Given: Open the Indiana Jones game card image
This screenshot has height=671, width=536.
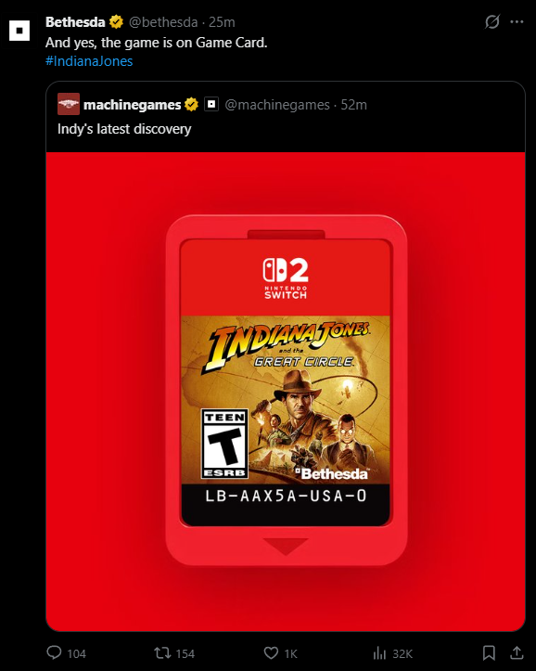Looking at the screenshot, I should (x=286, y=391).
